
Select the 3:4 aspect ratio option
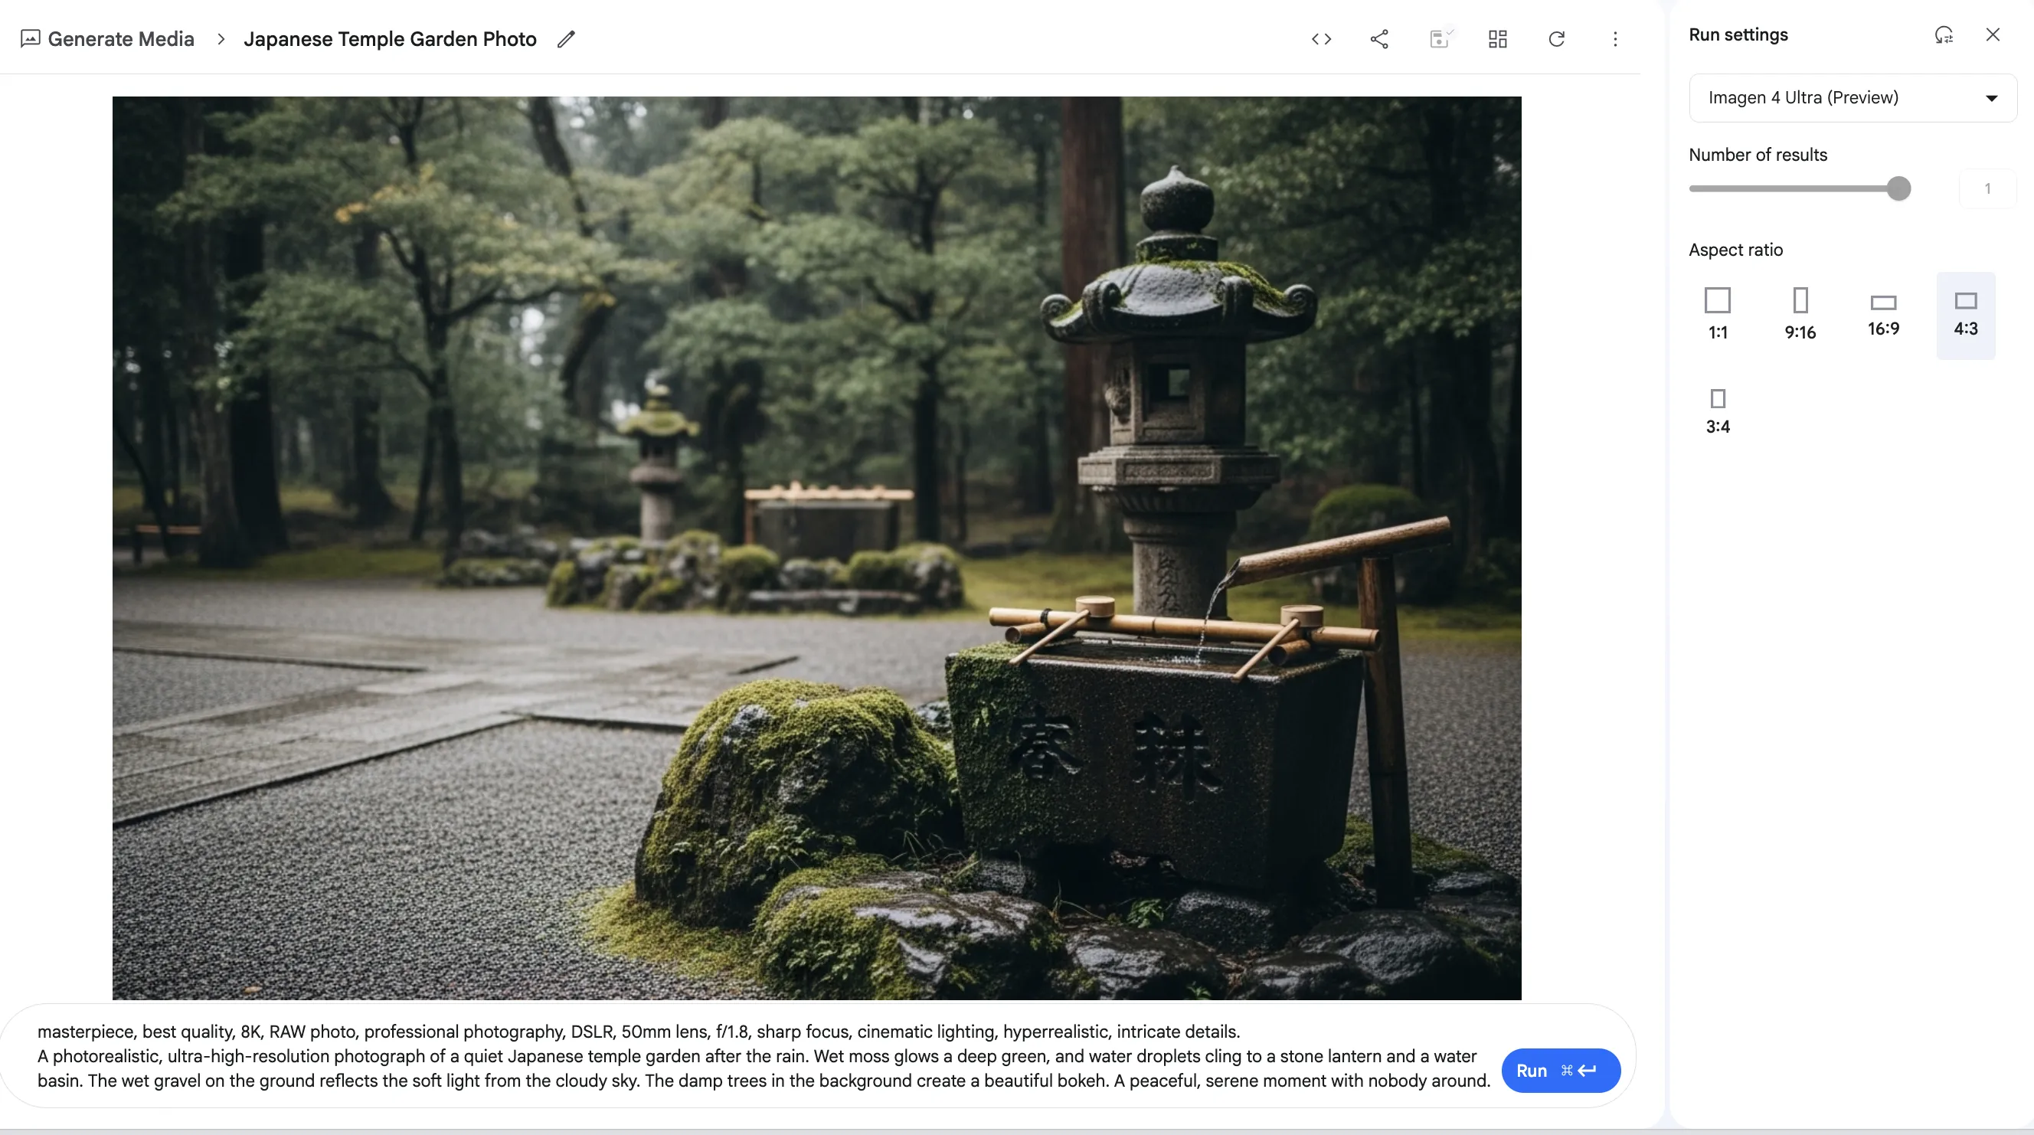[1718, 407]
